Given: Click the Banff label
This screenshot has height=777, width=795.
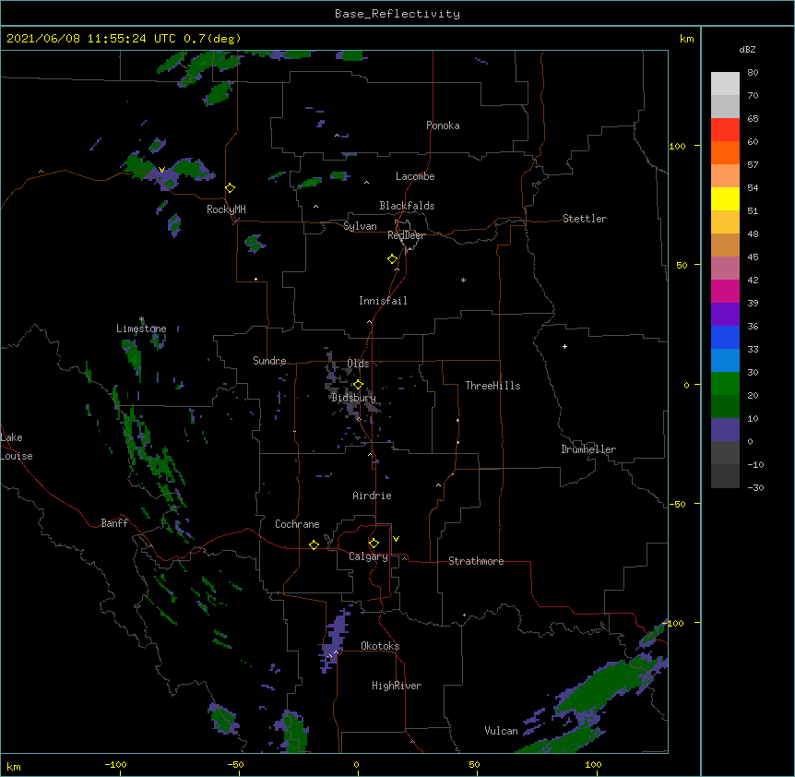Looking at the screenshot, I should pyautogui.click(x=114, y=523).
